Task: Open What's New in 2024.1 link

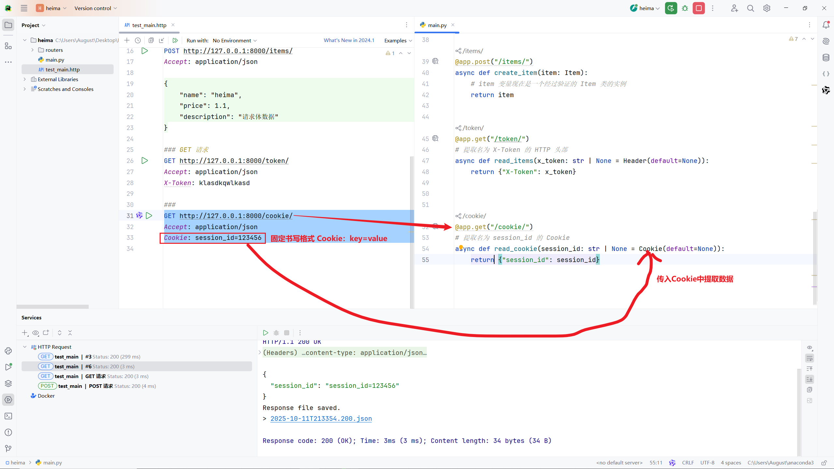Action: coord(349,40)
